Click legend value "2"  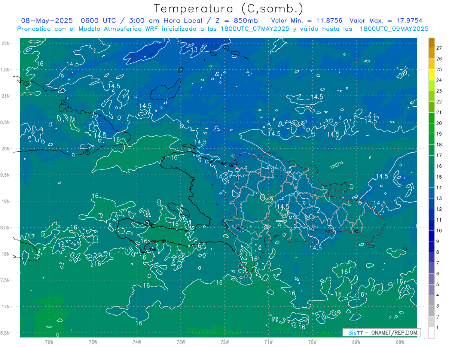[x=438, y=317]
